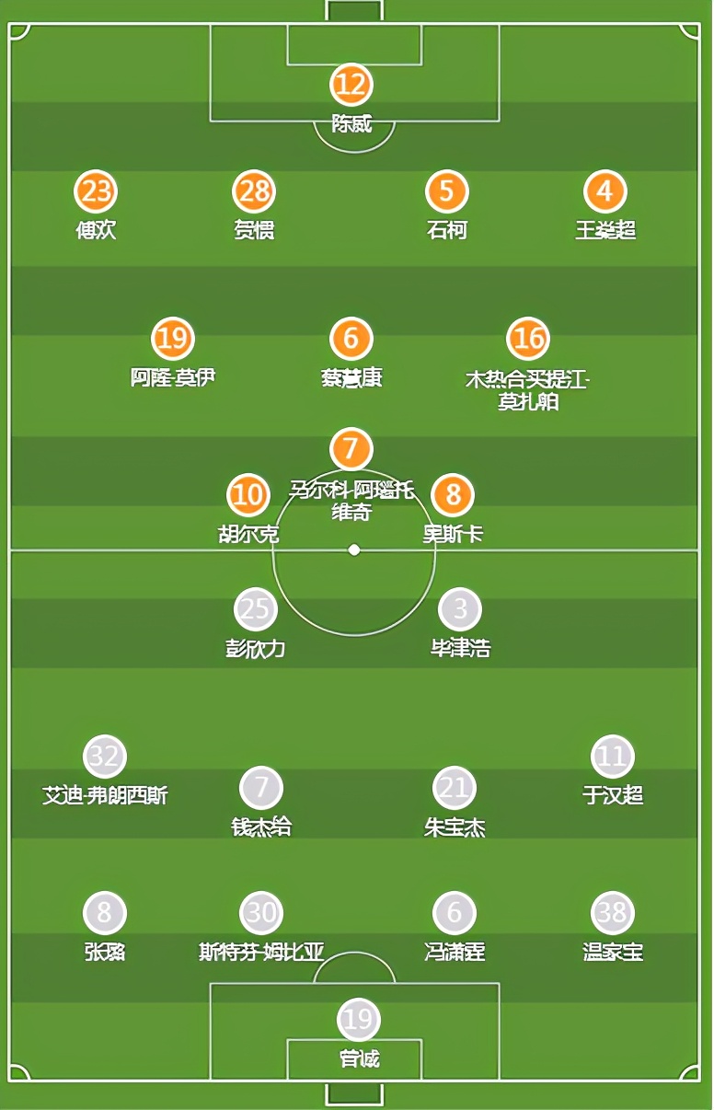714x1110 pixels.
Task: Click the white number 30 player badge
Action: pyautogui.click(x=261, y=913)
